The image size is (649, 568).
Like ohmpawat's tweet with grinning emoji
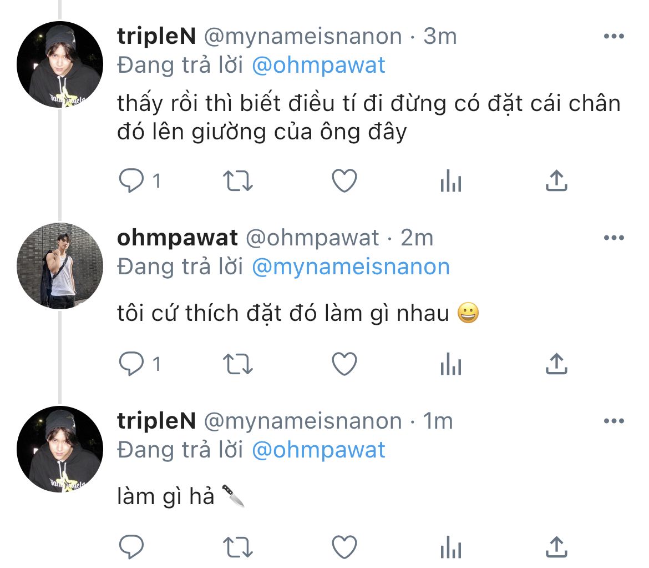click(x=344, y=364)
